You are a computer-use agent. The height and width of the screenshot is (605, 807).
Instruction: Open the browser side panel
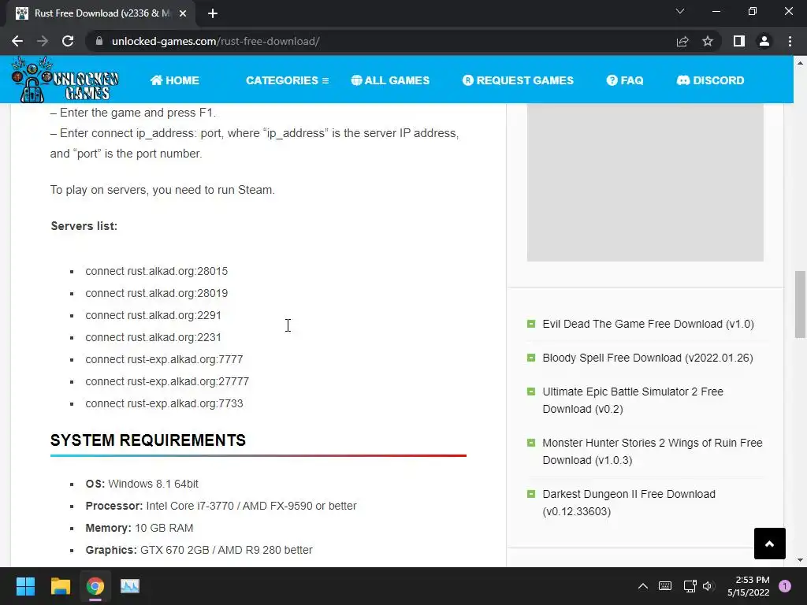(739, 41)
